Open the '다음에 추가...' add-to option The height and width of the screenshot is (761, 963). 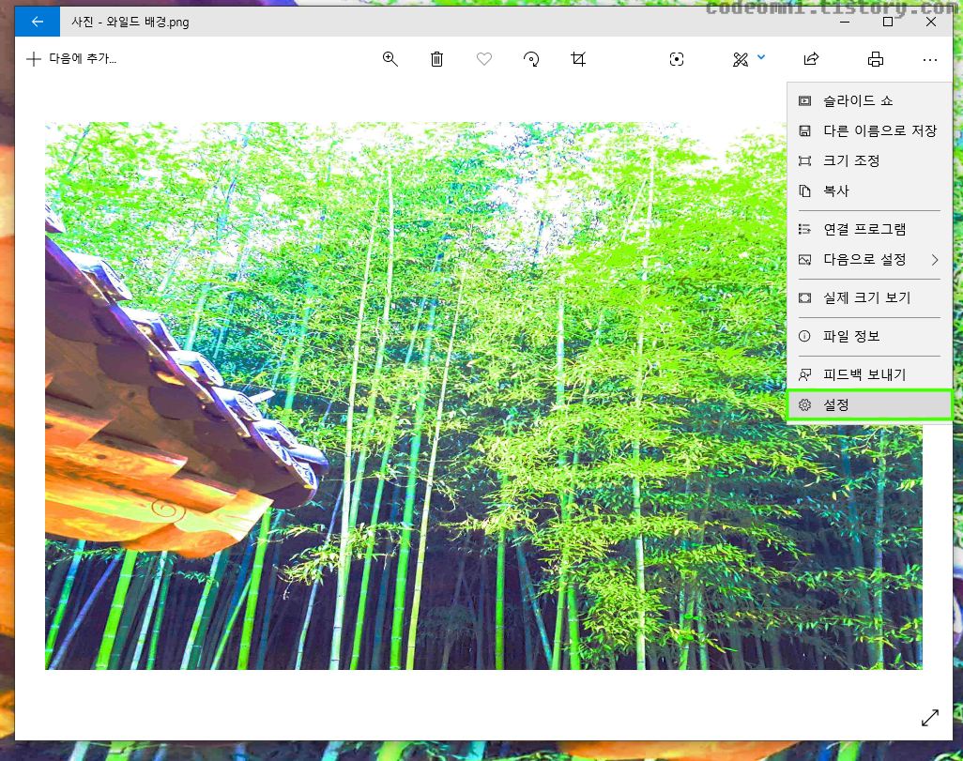click(x=71, y=59)
